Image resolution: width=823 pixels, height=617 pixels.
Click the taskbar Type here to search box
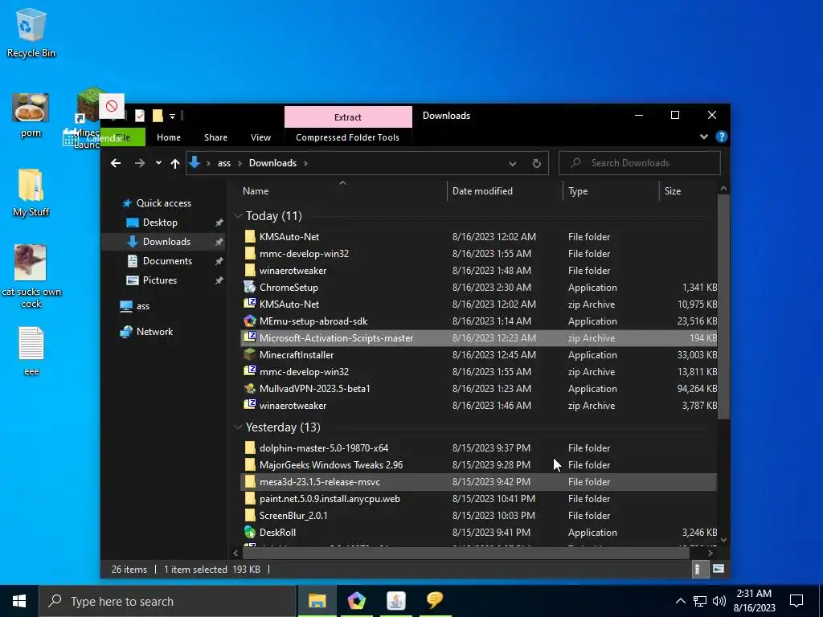click(167, 601)
